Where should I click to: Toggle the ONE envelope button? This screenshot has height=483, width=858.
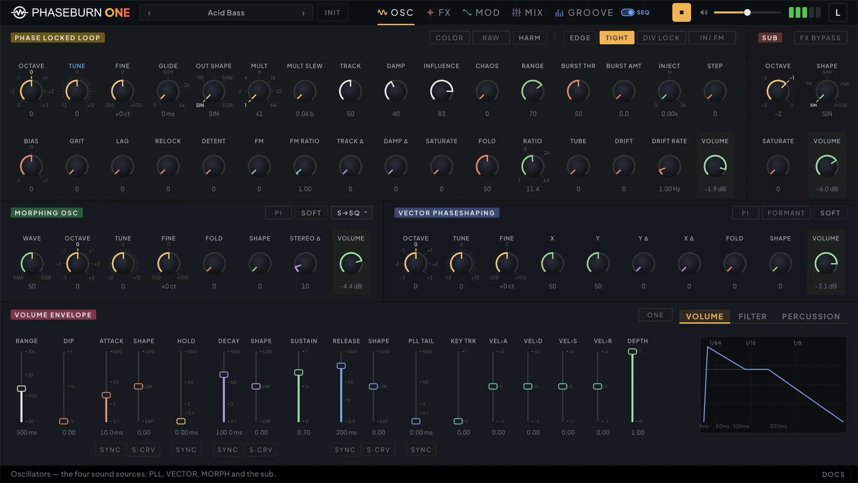click(655, 315)
